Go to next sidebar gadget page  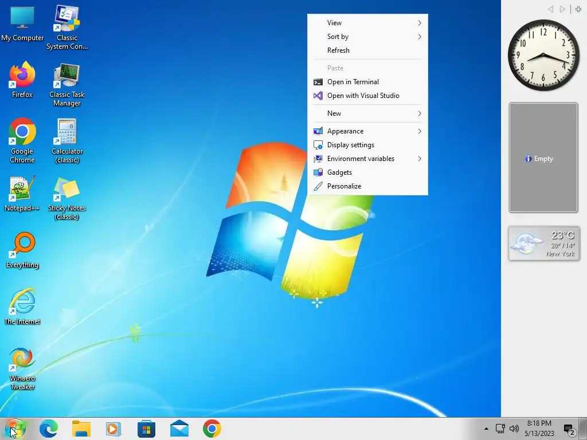click(x=562, y=9)
